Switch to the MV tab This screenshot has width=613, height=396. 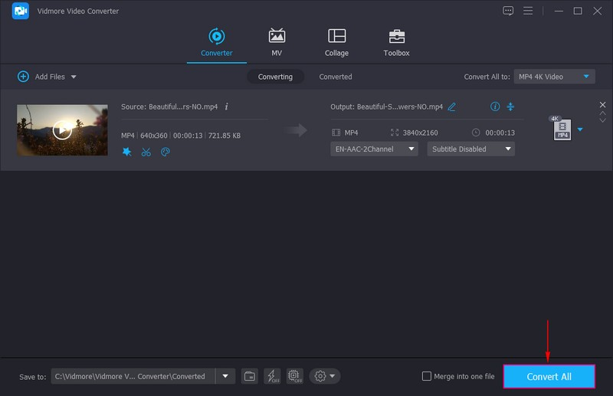tap(277, 43)
